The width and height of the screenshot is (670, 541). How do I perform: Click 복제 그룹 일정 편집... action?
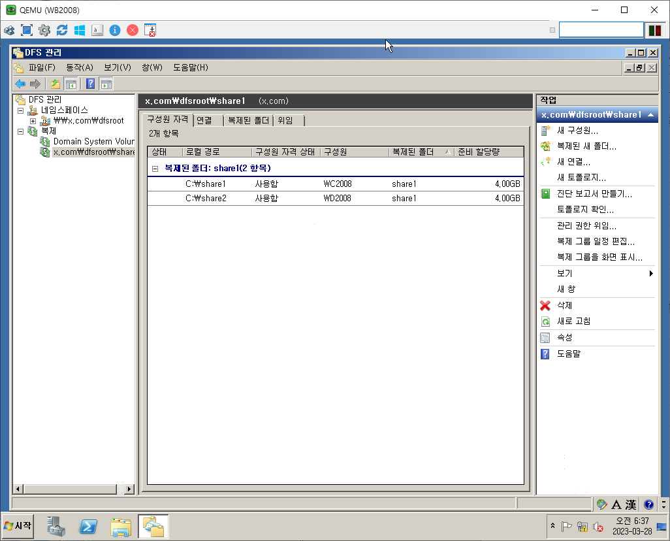tap(596, 241)
